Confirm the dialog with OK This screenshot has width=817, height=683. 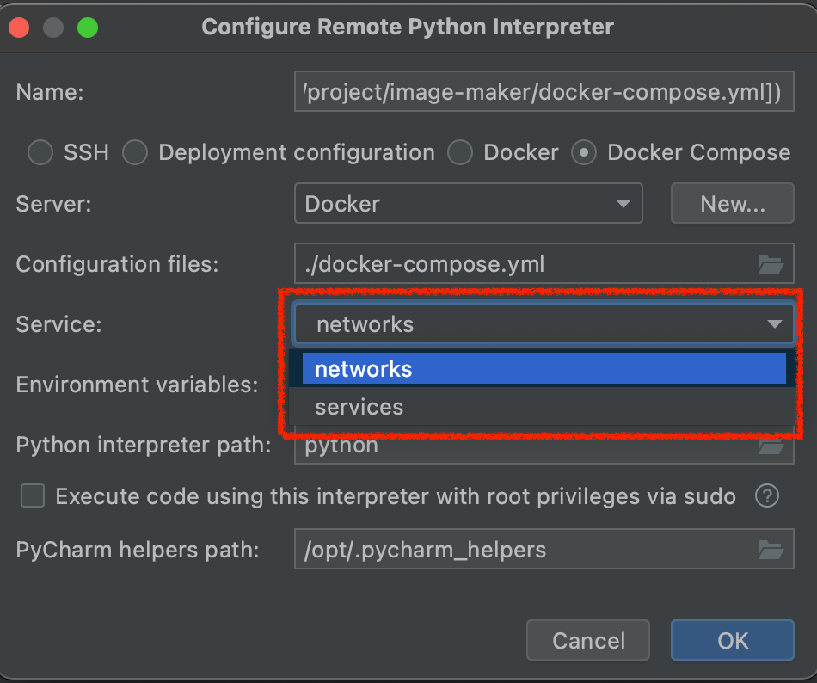[x=732, y=641]
